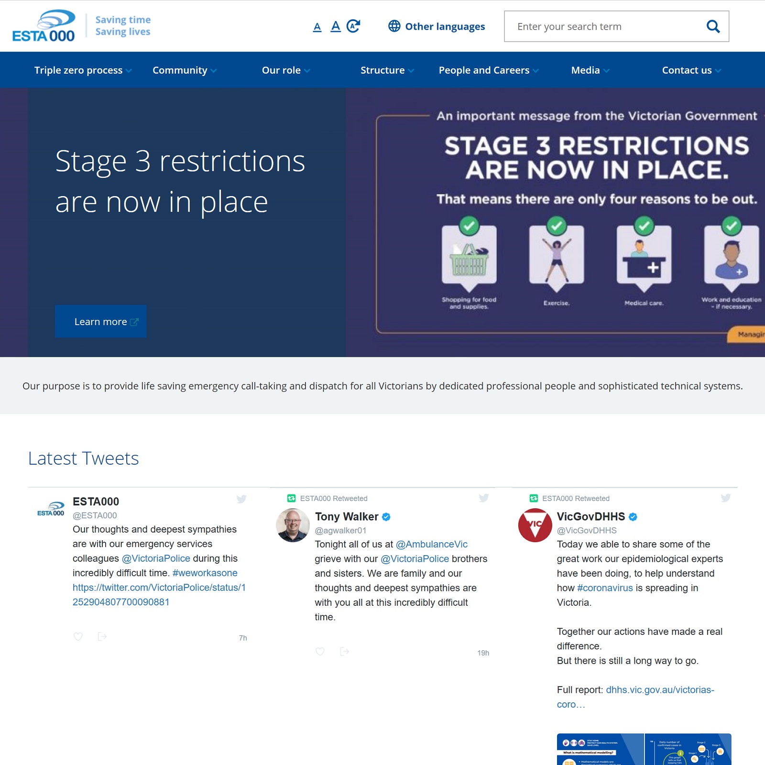Click into the Enter your search term field
This screenshot has height=765, width=765.
coord(605,26)
